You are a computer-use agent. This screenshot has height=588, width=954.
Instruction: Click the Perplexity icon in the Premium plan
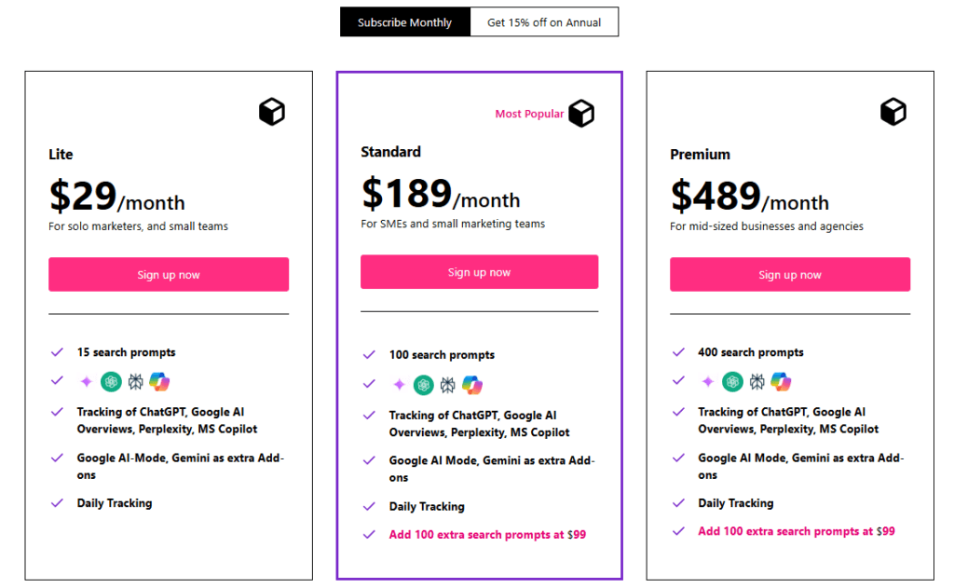pyautogui.click(x=758, y=381)
